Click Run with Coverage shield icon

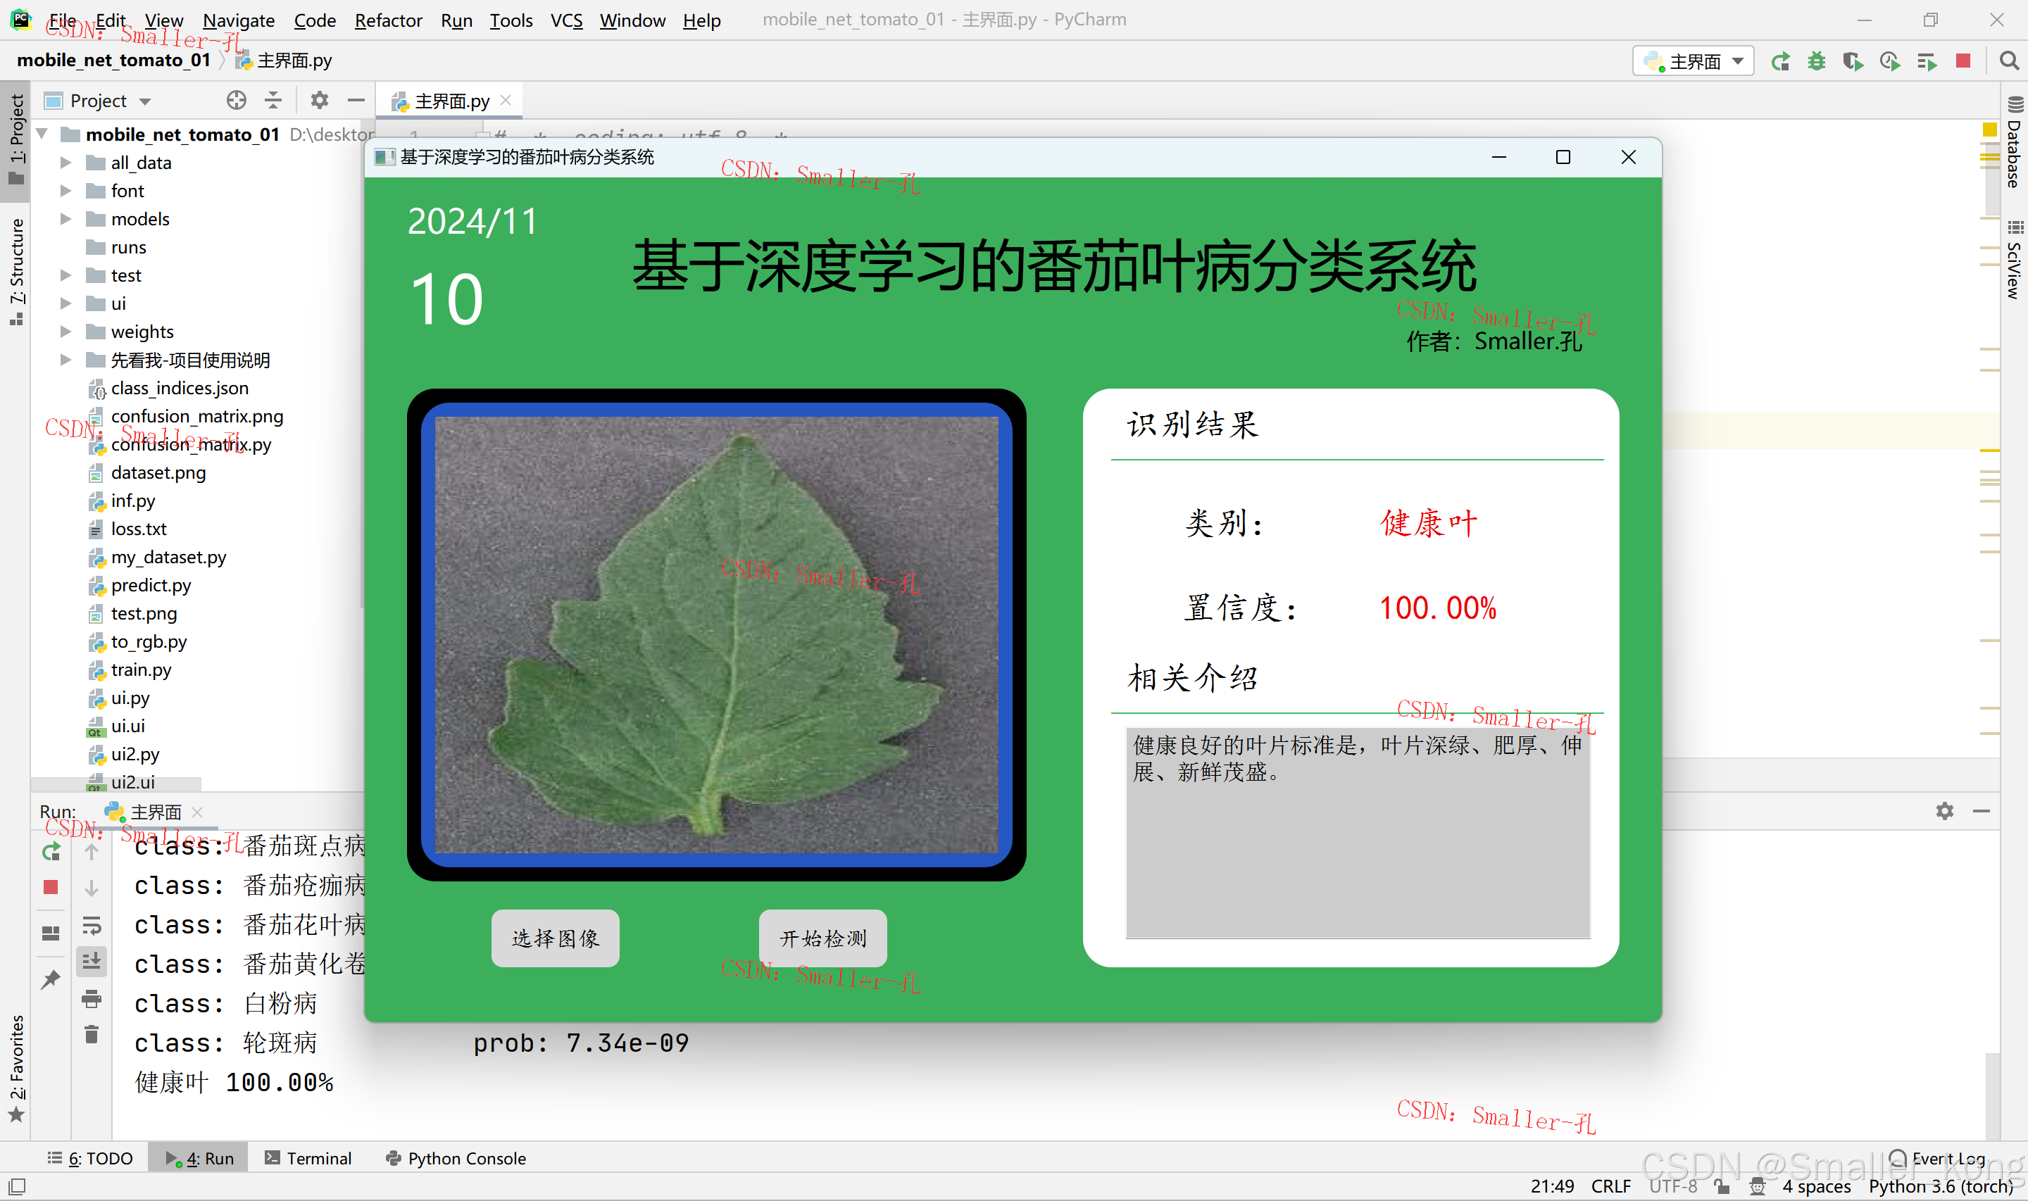(1853, 61)
